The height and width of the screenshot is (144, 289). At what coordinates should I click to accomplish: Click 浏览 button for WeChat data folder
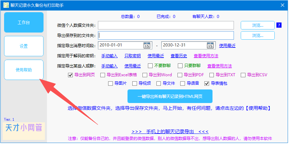258,25
